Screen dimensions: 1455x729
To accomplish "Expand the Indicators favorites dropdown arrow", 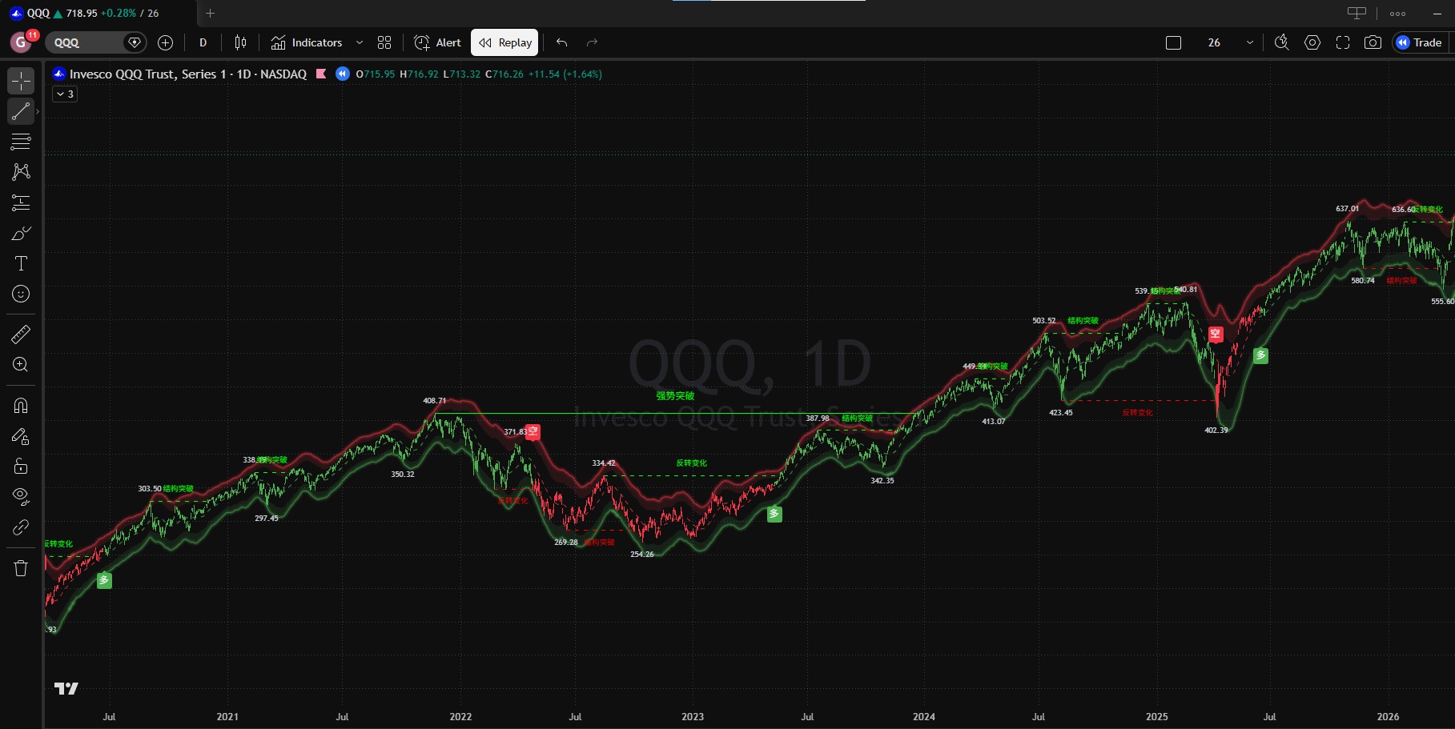I will tap(360, 42).
